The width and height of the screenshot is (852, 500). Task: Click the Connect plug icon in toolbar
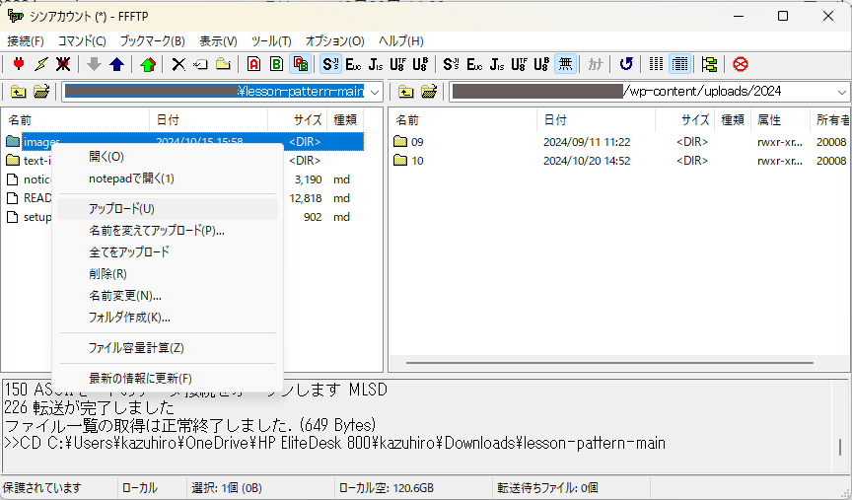point(19,64)
